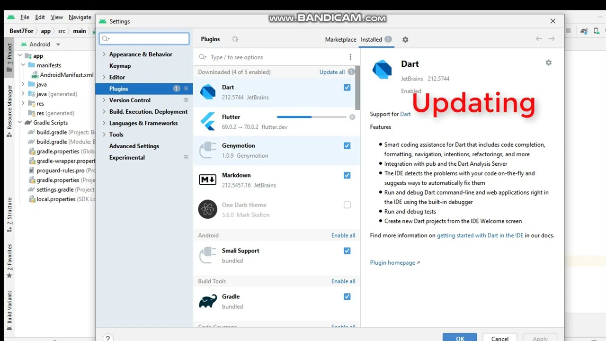Viewport: 606px width, 341px height.
Task: Click the Update all link
Action: coord(332,72)
